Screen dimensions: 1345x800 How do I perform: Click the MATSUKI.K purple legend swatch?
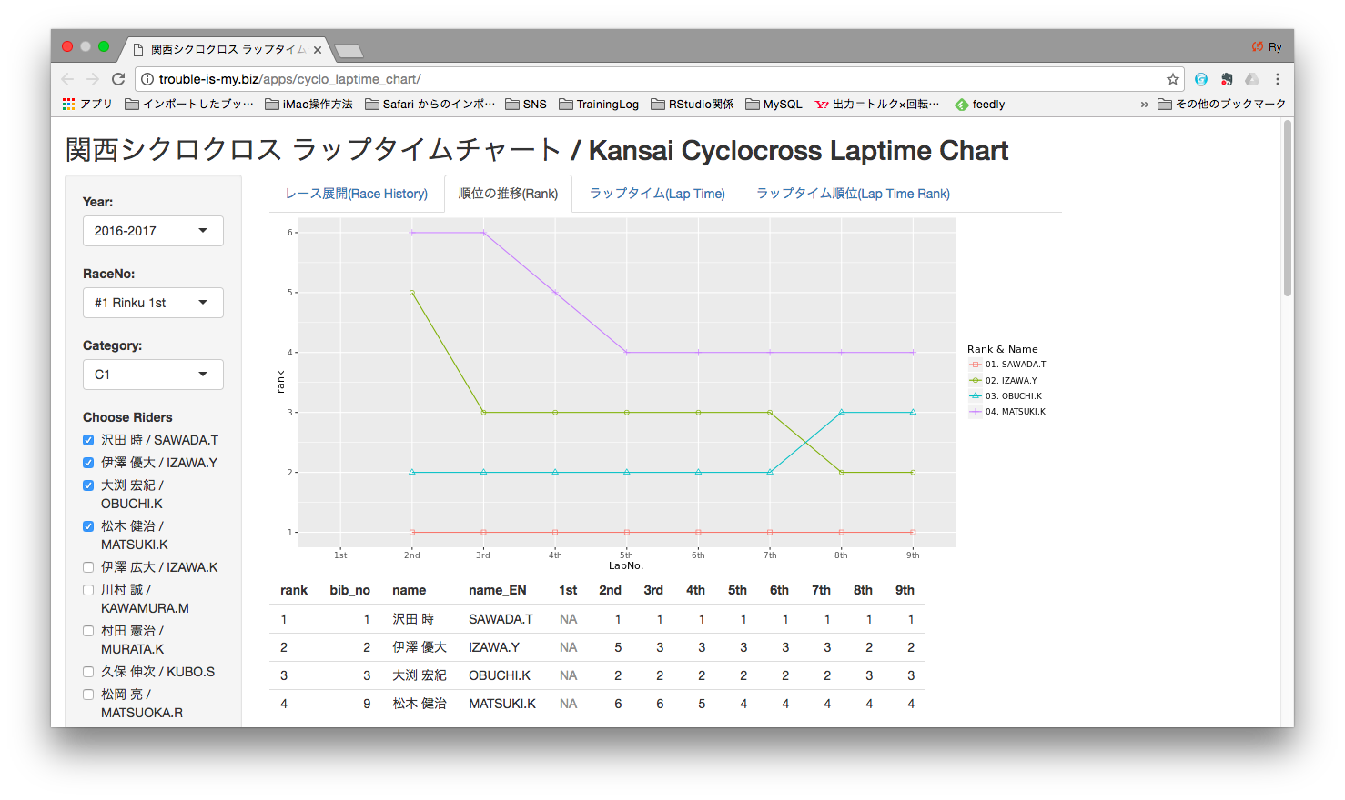click(x=976, y=412)
